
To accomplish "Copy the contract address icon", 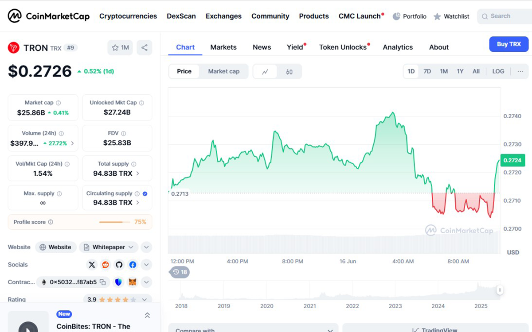I will [103, 282].
